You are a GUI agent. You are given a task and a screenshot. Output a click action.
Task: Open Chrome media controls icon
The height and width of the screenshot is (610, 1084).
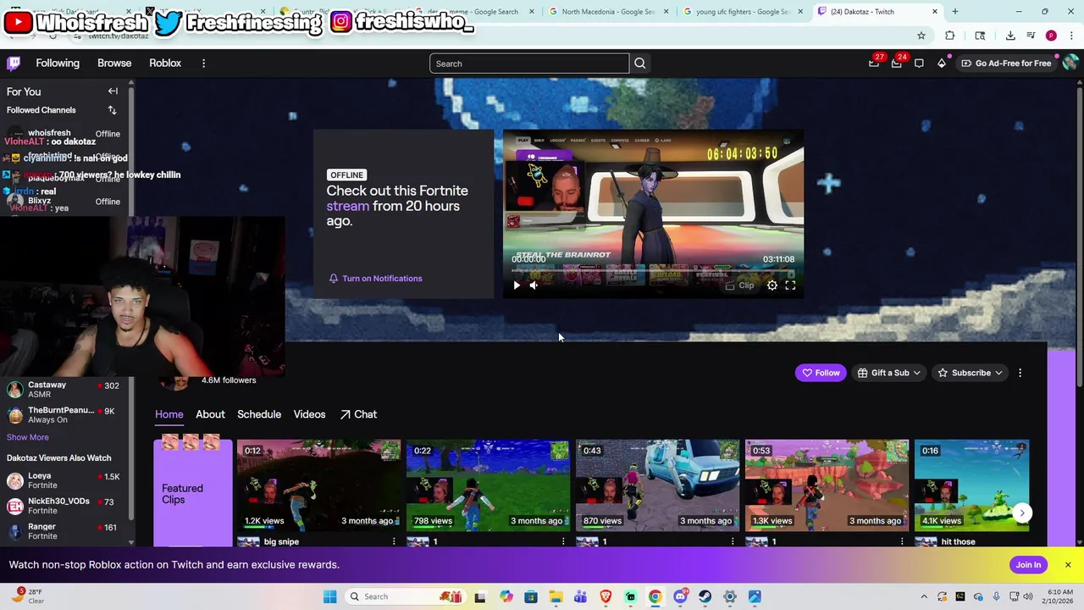pos(1031,36)
